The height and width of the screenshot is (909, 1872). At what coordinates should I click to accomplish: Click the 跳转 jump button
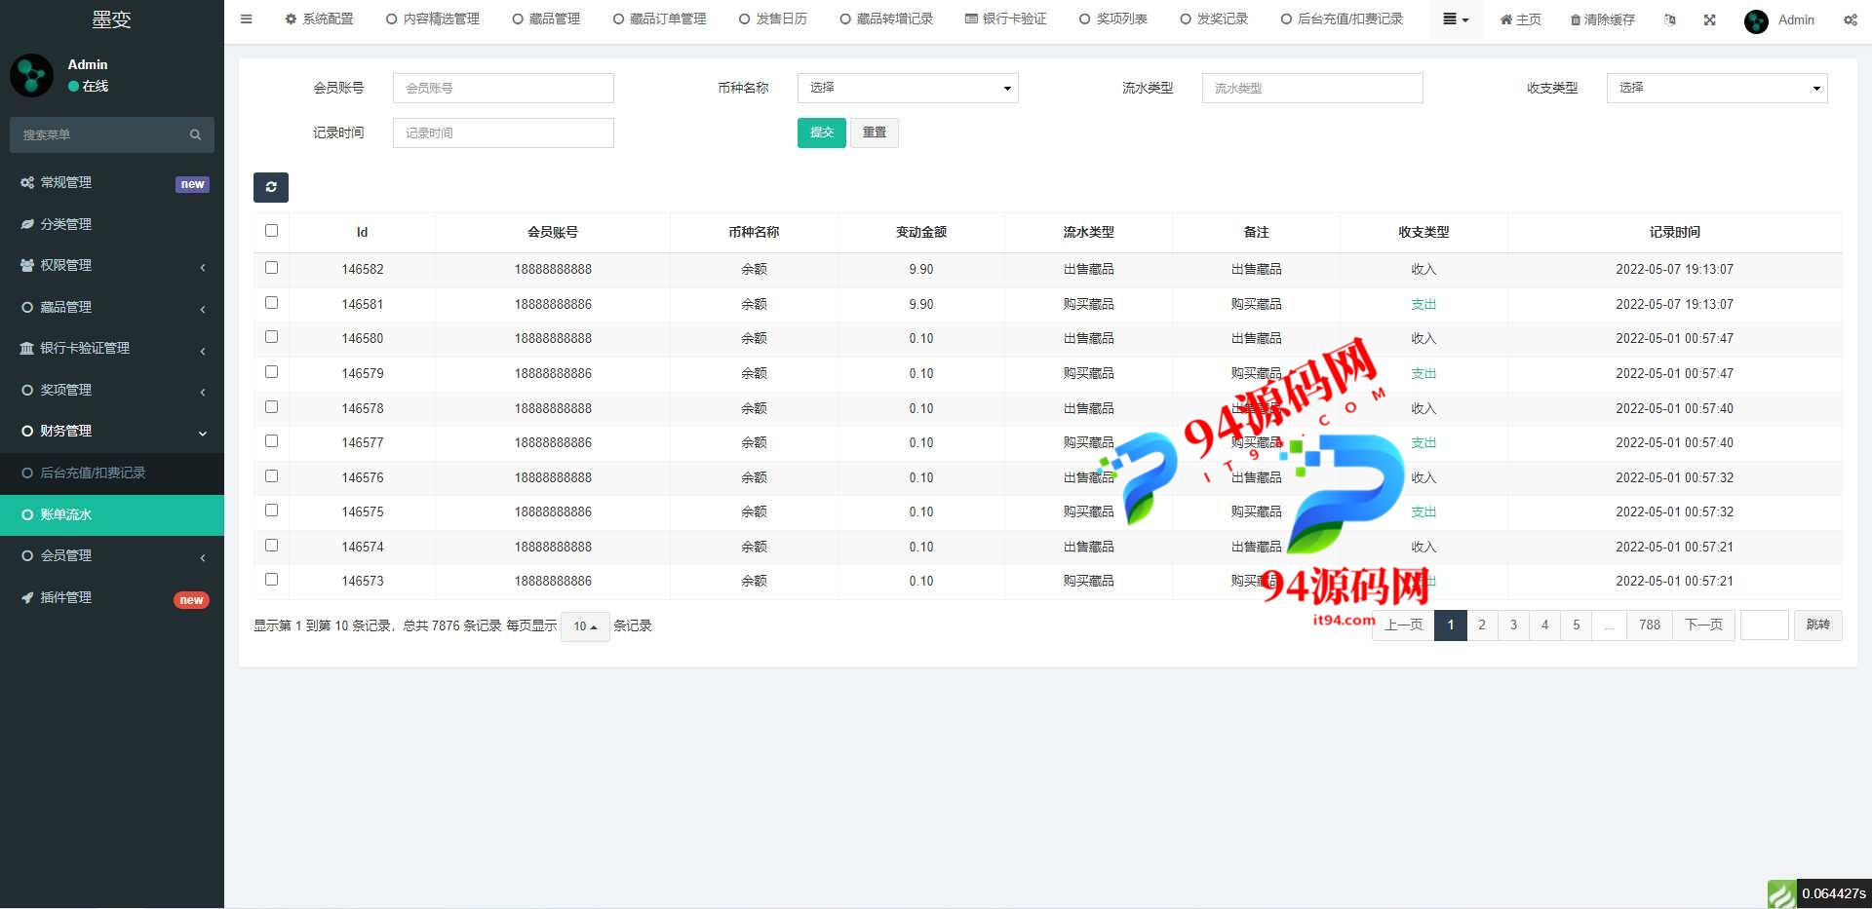point(1817,625)
